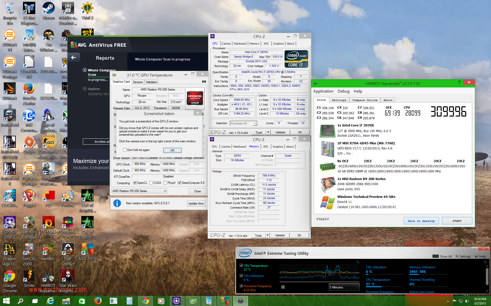Open the Validation tab in GPU-Z
This screenshot has width=491, height=306.
click(x=151, y=82)
